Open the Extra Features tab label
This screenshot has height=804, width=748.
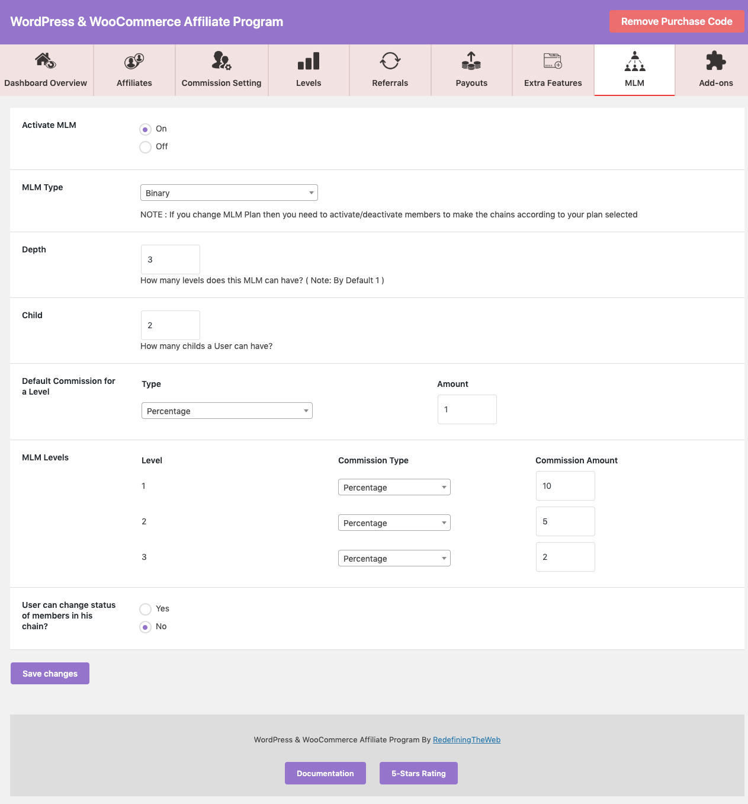coord(553,83)
